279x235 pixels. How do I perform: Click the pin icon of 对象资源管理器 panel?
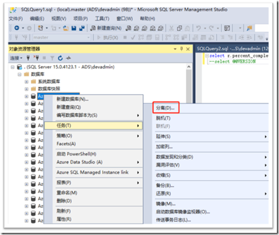click(x=181, y=49)
